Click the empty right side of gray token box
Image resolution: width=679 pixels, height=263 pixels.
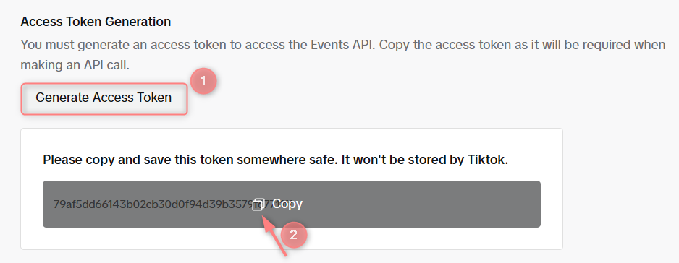pos(420,204)
